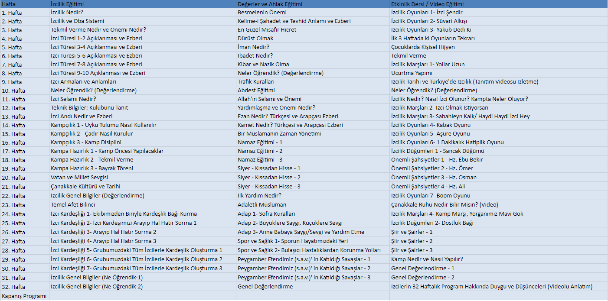
Task: Click the 'İbadet Nedir?' cell
Action: pos(313,56)
